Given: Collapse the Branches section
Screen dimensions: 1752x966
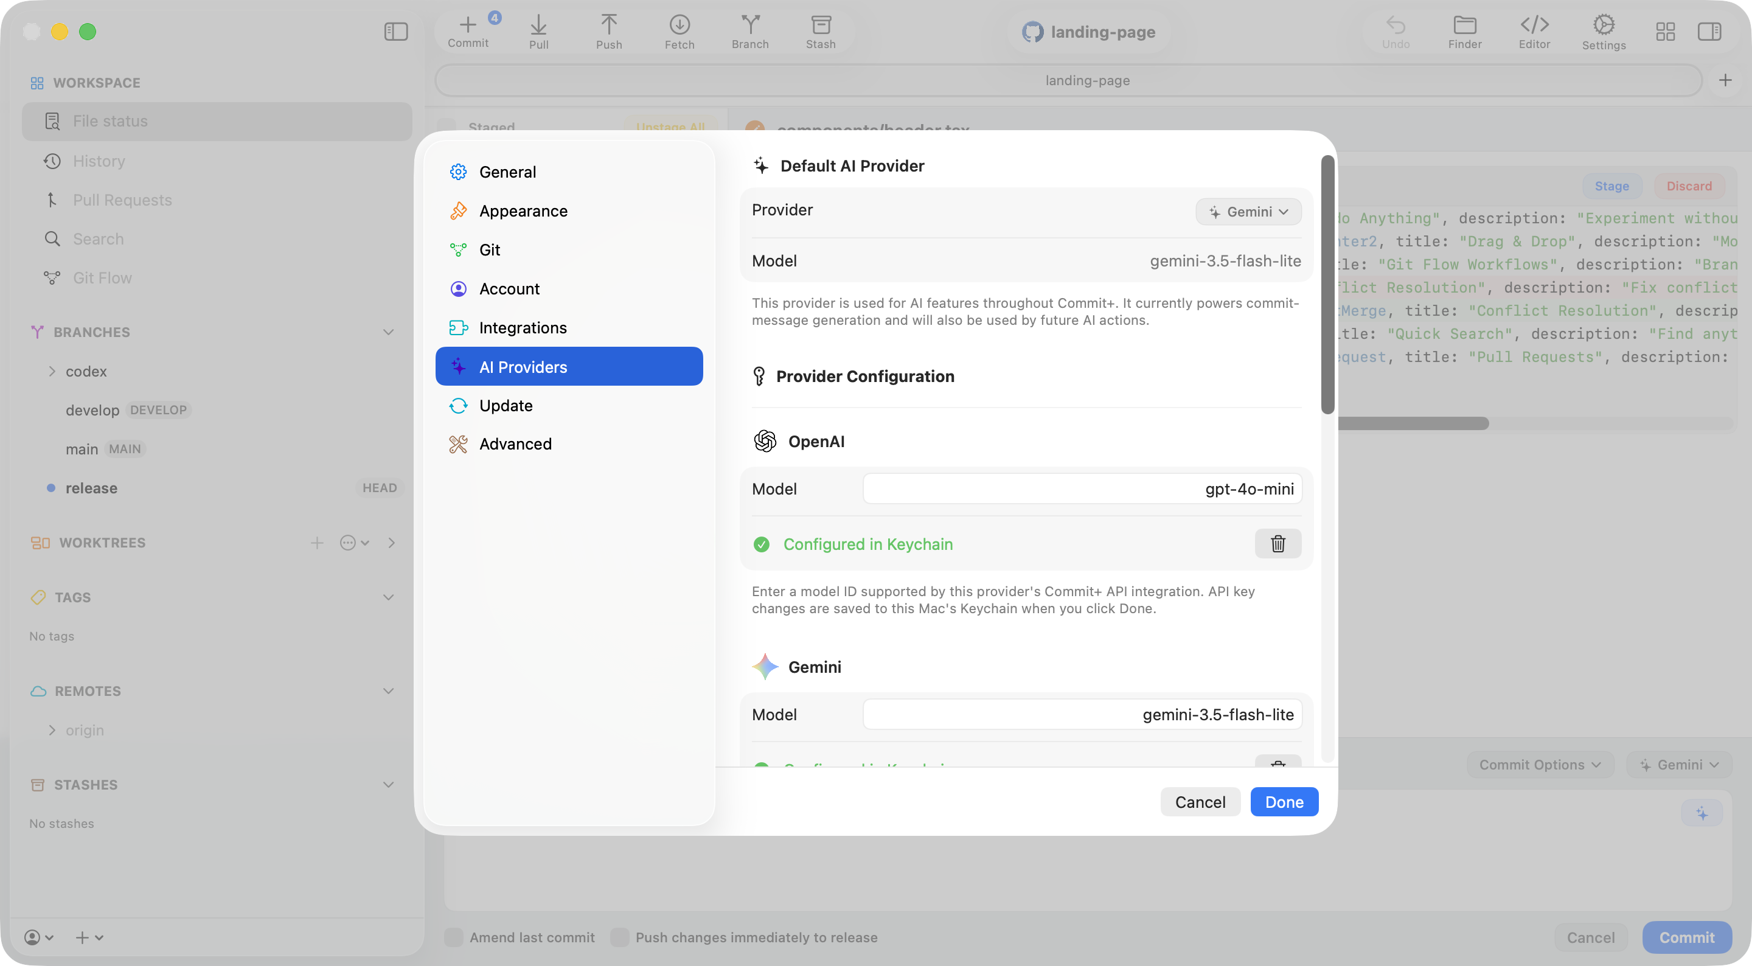Looking at the screenshot, I should (x=388, y=332).
